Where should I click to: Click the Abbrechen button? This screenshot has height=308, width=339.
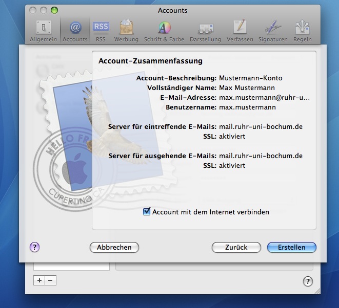(x=114, y=247)
